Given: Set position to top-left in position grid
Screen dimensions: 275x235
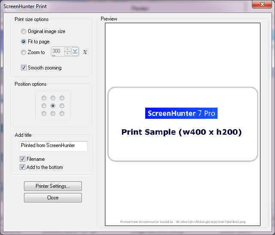Looking at the screenshot, I should (44, 98).
